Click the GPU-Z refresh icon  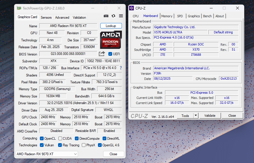pos(113,16)
